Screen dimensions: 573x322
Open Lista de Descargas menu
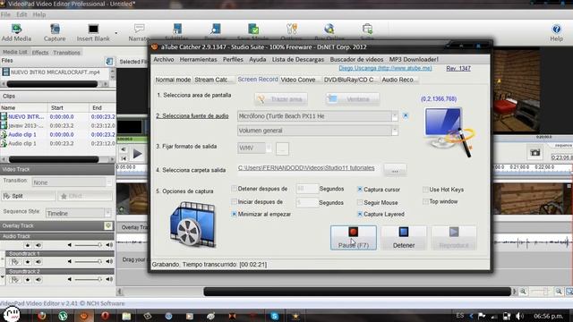pos(298,59)
